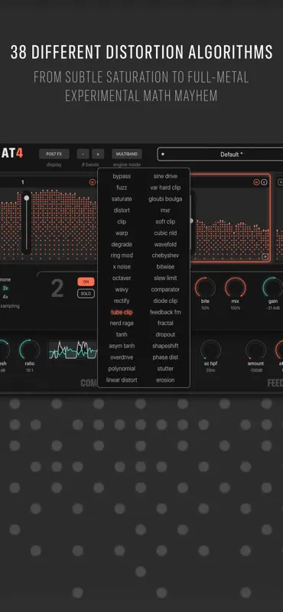Choose 'polynomial' algorithm
The image size is (283, 612).
tap(122, 369)
